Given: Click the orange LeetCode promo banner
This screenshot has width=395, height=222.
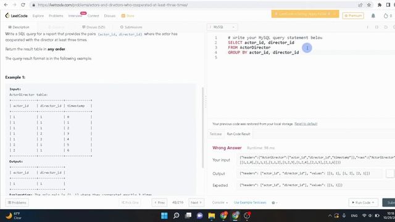Looking at the screenshot, I should (x=305, y=14).
